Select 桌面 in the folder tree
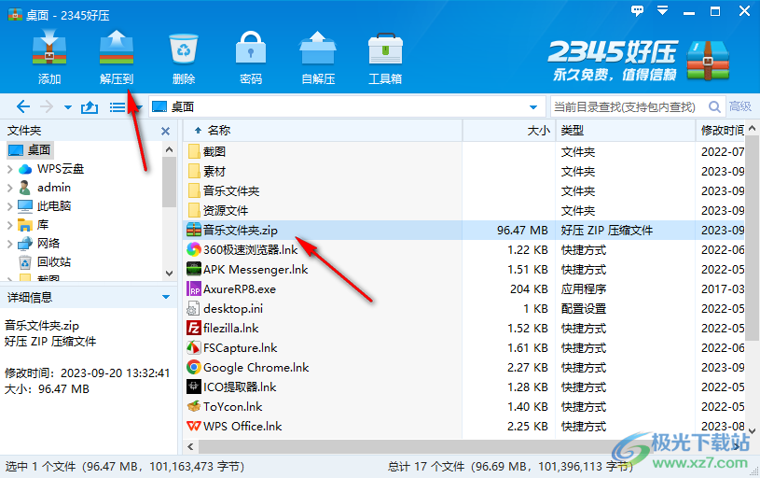This screenshot has height=478, width=760. pos(29,149)
